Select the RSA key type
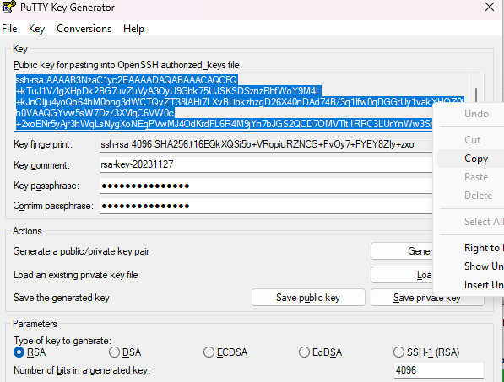 (30, 352)
